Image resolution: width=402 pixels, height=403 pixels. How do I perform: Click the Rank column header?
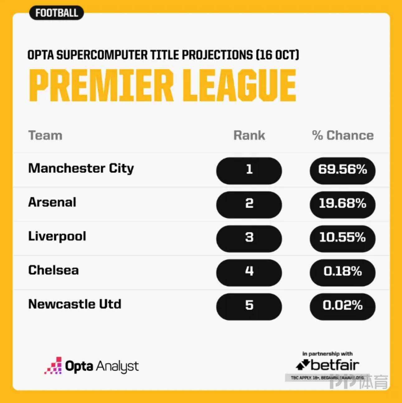[249, 135]
